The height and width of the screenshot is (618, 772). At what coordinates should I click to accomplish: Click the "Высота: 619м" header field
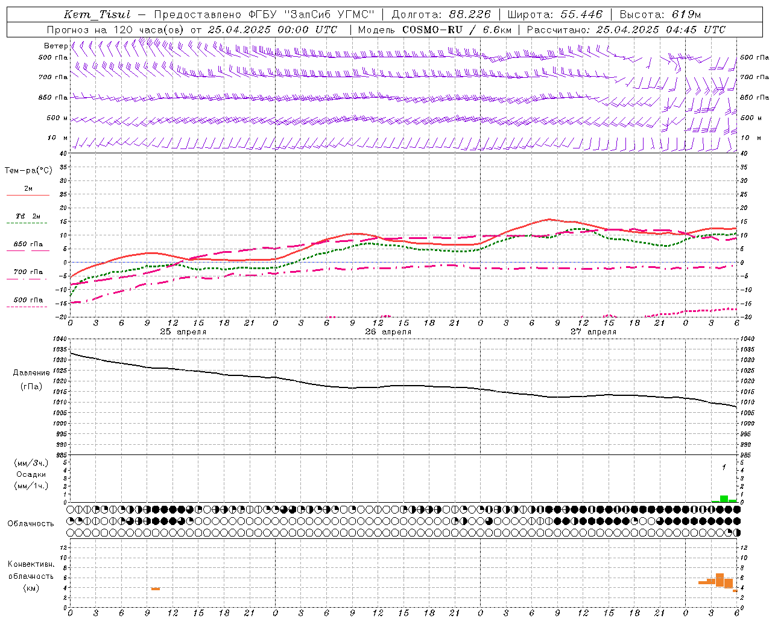pos(660,15)
